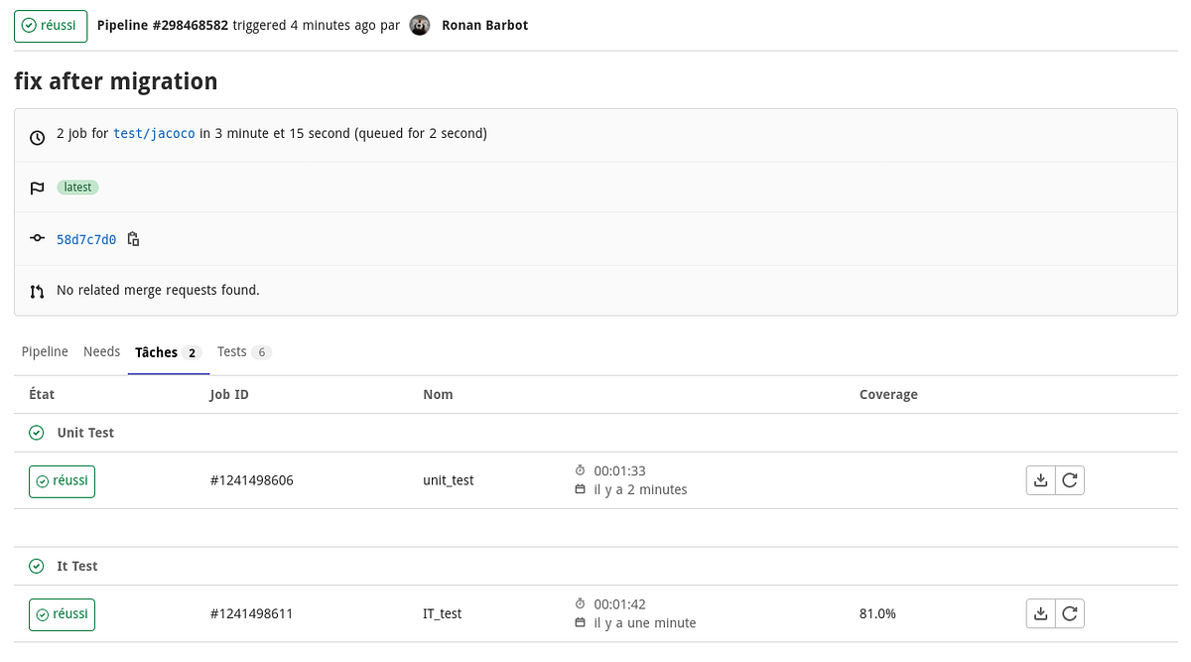The width and height of the screenshot is (1191, 662).
Task: Select job ID #1241498606
Action: coord(251,479)
